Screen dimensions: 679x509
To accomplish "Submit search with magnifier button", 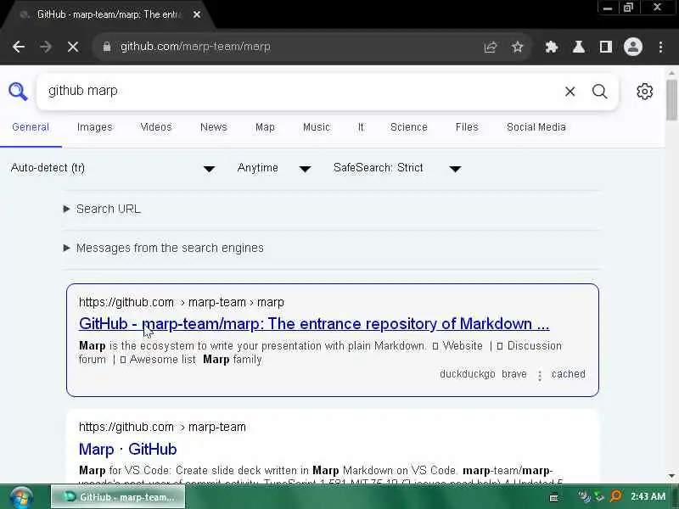I will 600,92.
